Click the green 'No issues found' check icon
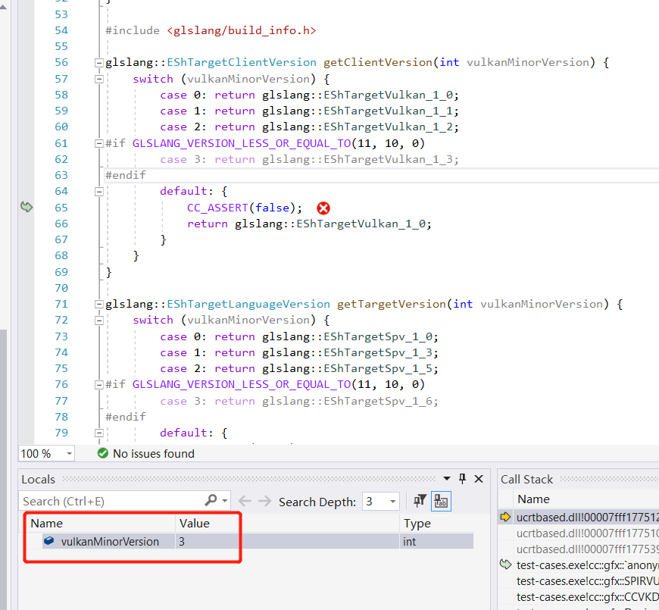Viewport: 659px width, 610px height. [102, 453]
